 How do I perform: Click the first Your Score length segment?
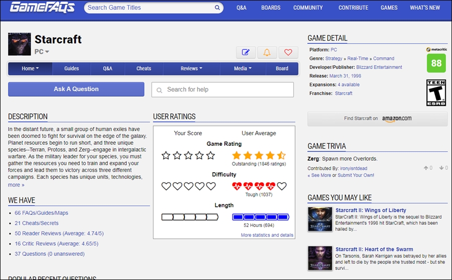[x=167, y=217]
